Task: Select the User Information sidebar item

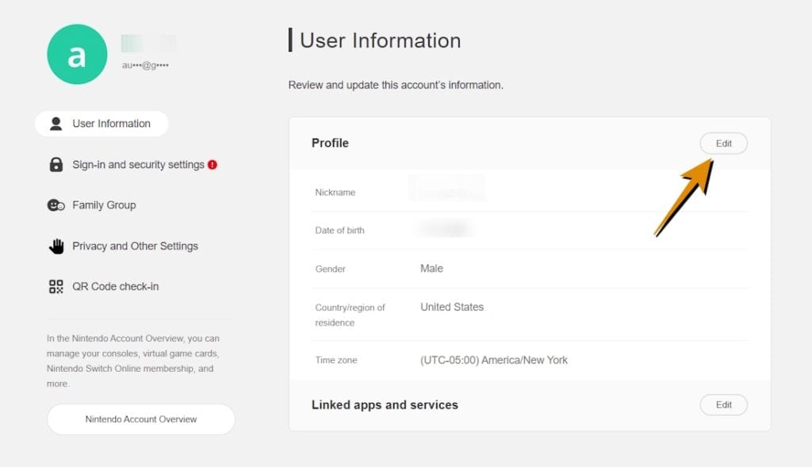Action: 110,124
